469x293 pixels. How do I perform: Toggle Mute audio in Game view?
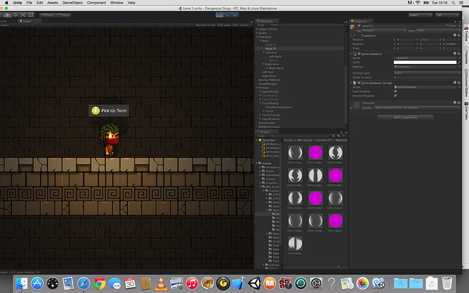pos(224,25)
